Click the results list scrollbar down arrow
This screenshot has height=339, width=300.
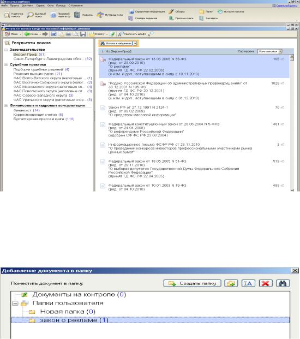(292, 190)
